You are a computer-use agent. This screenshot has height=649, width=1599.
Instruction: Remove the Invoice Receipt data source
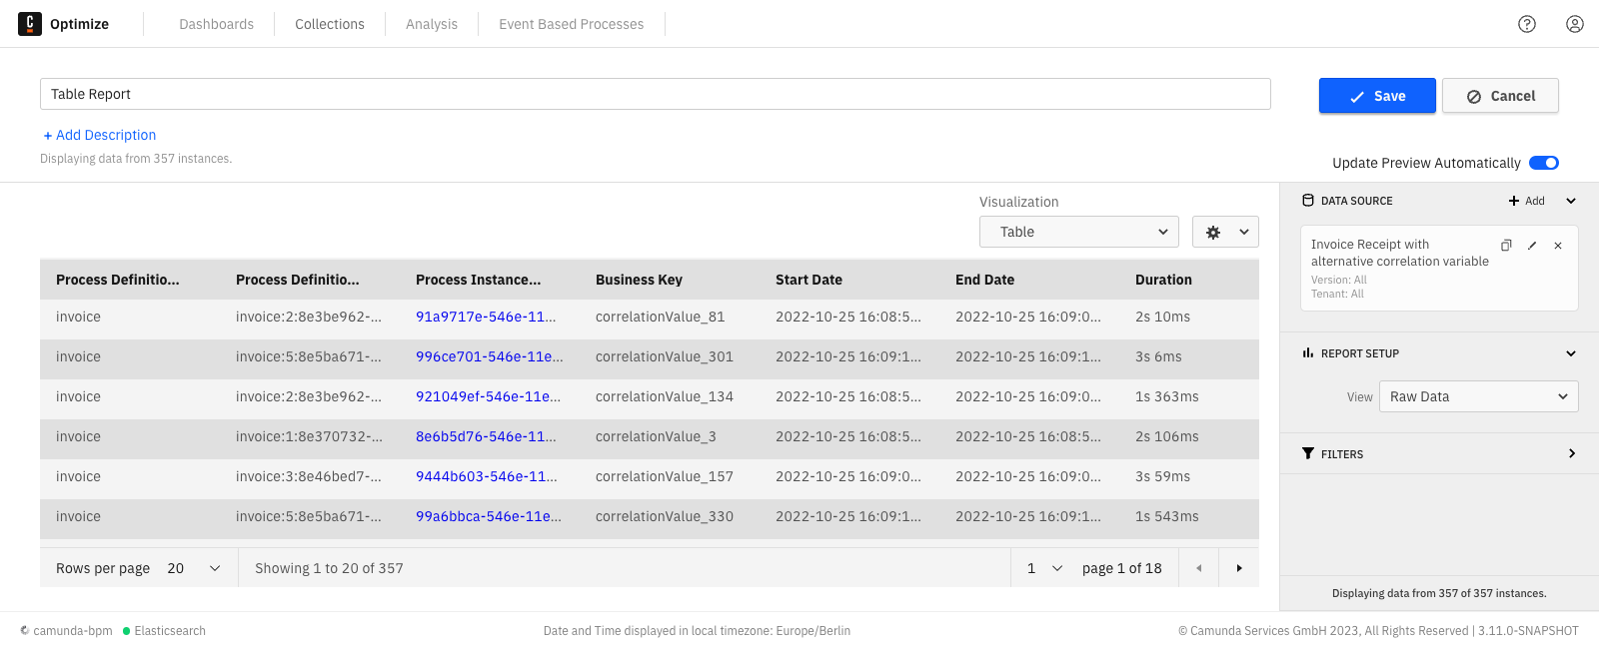(x=1558, y=245)
